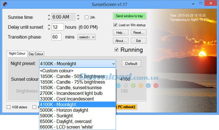The image size is (219, 130).
Task: Select 6600K LCD screen 'white' preset
Action: pyautogui.click(x=78, y=127)
